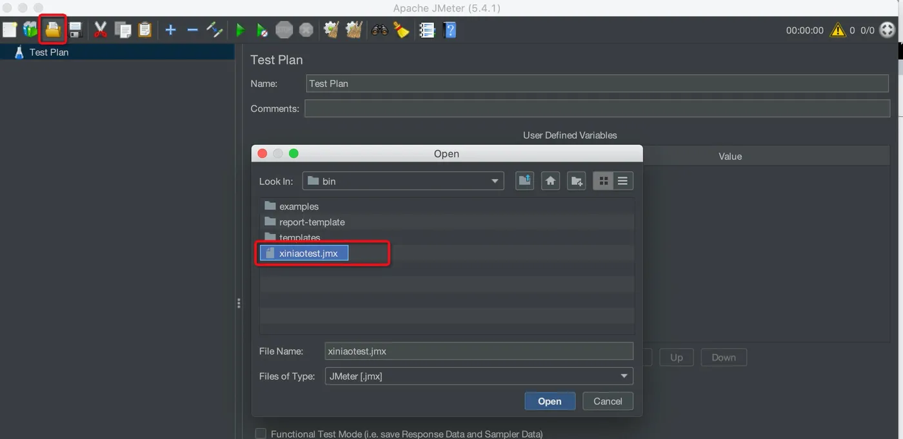Expand all tree nodes with plus icon
Screen dimensions: 903x439
click(x=170, y=30)
